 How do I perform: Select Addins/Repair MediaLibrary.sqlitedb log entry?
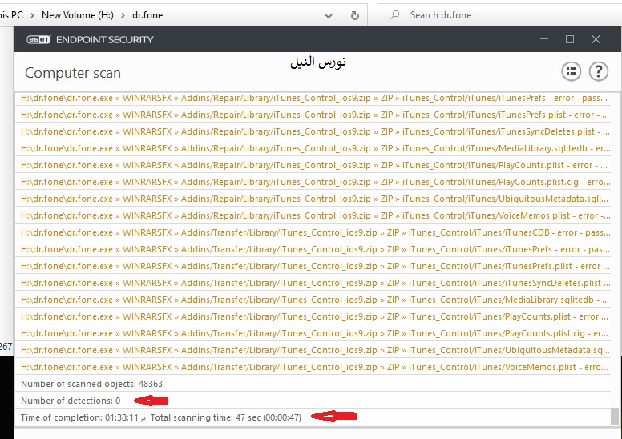[311, 148]
